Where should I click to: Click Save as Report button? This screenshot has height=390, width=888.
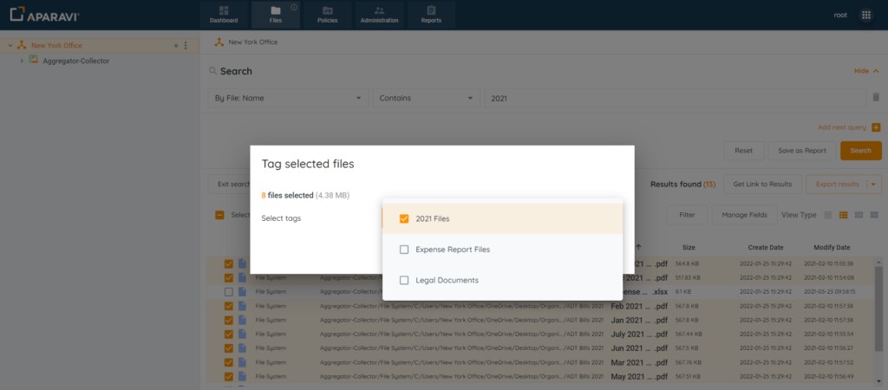801,150
